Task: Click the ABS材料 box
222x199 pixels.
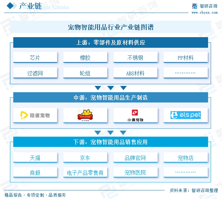Action: tap(135, 73)
